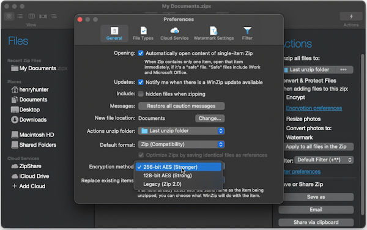Toggle Encrypt option in Actions pane

point(295,97)
